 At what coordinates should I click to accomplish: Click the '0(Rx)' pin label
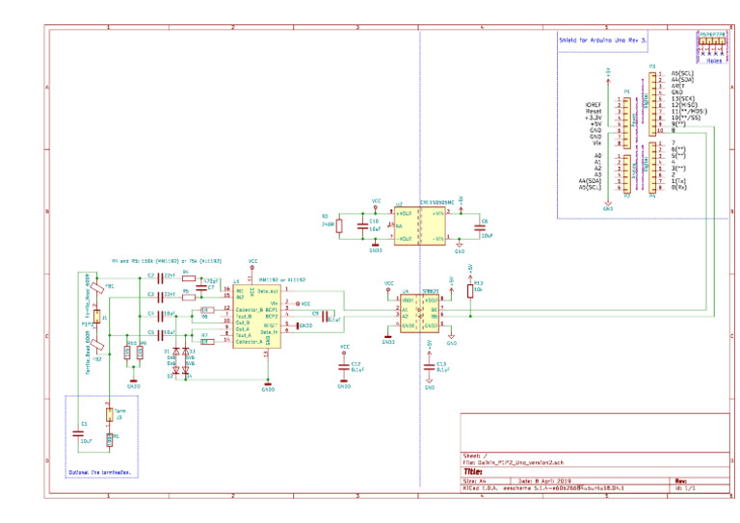(x=678, y=187)
